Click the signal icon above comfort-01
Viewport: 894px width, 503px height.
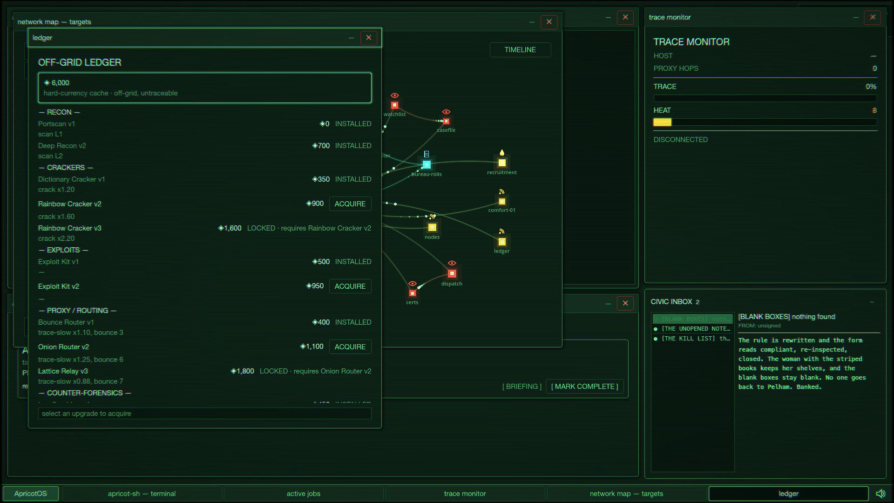pos(501,192)
